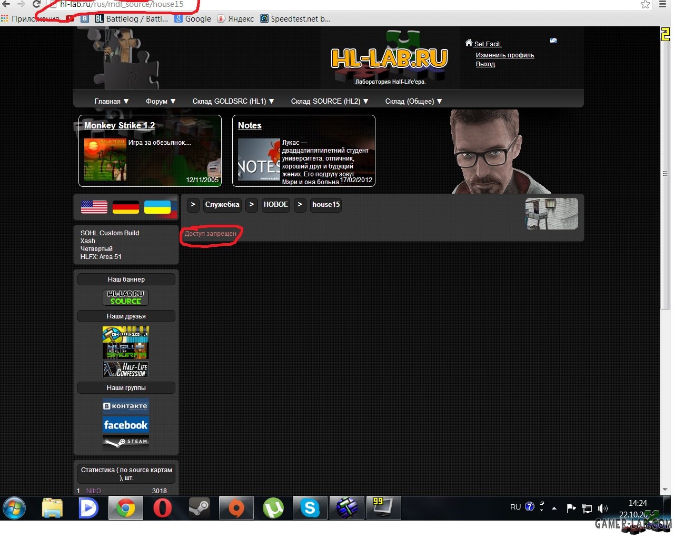
Task: Select the house15 breadcrumb
Action: [326, 205]
